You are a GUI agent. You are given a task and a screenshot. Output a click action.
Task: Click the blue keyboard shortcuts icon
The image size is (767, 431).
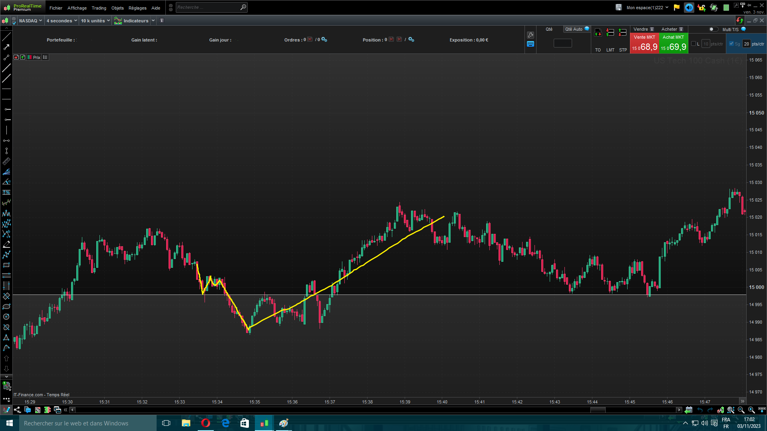531,44
